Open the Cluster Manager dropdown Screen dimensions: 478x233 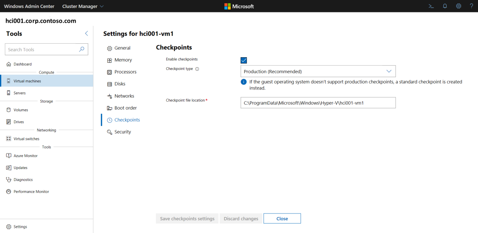pyautogui.click(x=83, y=6)
